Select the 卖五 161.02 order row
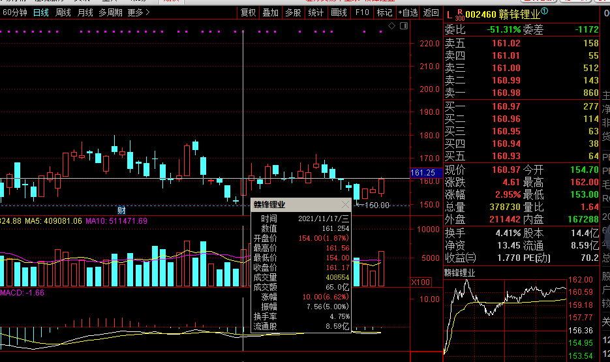This screenshot has width=610, height=362. coord(521,44)
